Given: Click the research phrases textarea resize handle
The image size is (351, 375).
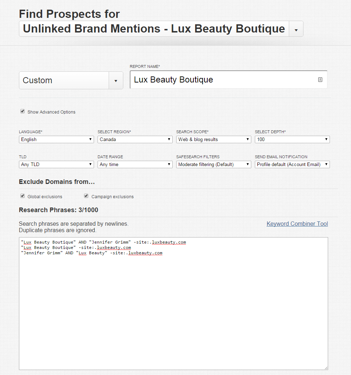Looking at the screenshot, I should (326, 367).
